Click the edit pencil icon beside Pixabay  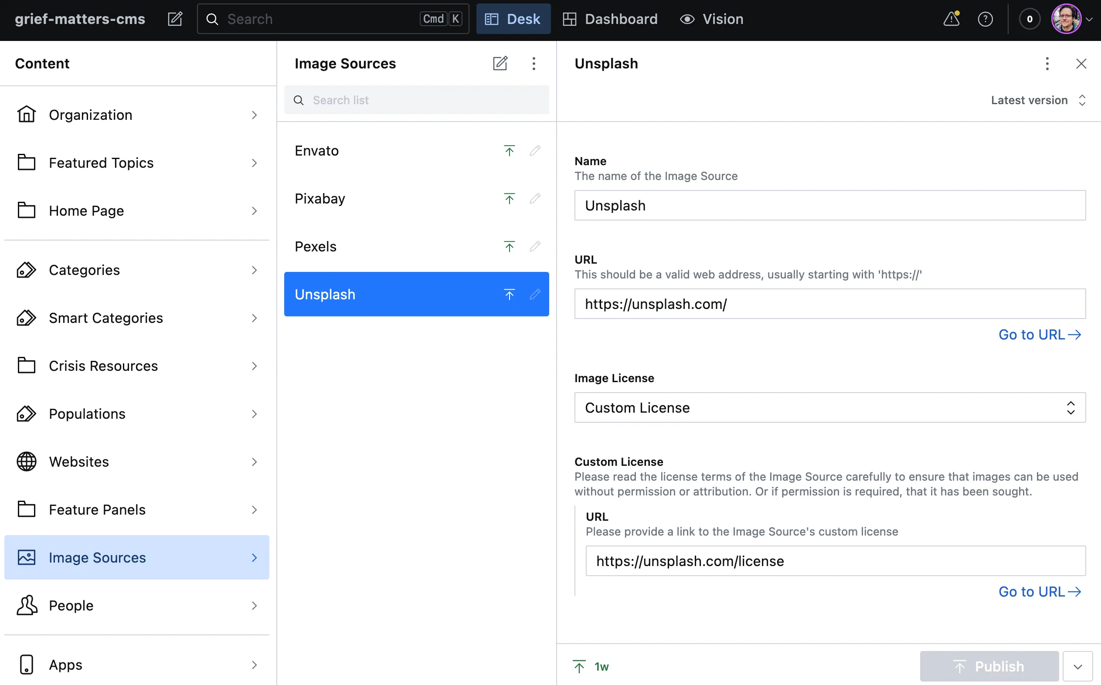pyautogui.click(x=535, y=198)
